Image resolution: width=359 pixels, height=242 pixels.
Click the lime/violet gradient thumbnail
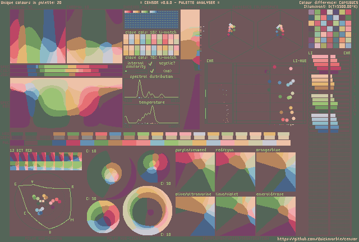tap(235, 216)
